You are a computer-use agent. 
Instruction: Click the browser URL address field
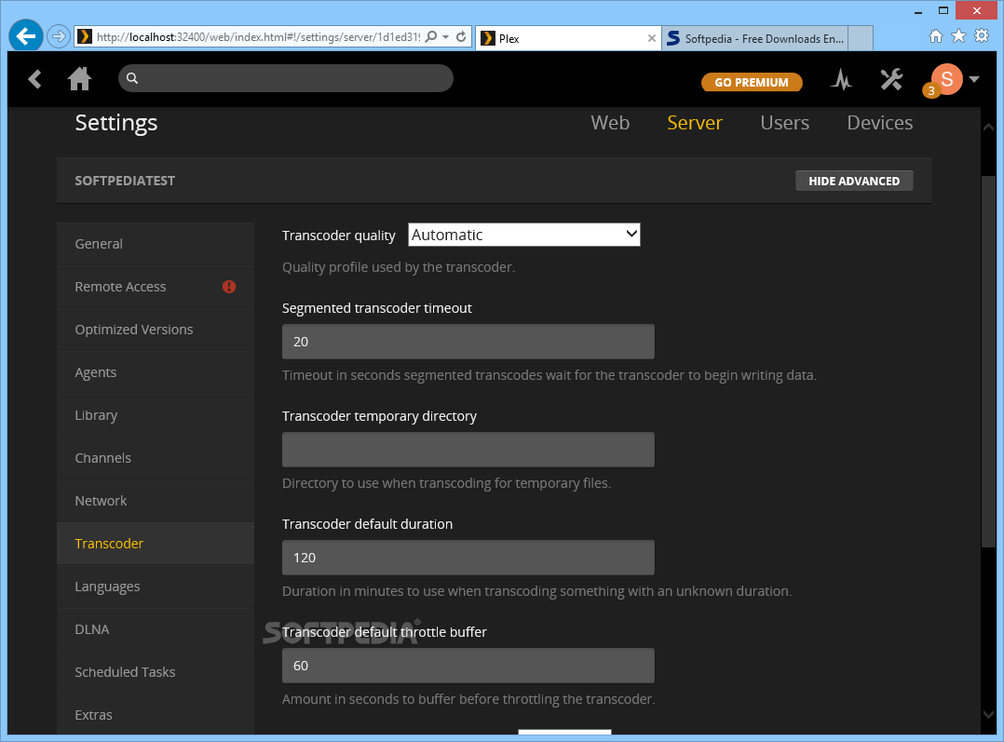258,37
